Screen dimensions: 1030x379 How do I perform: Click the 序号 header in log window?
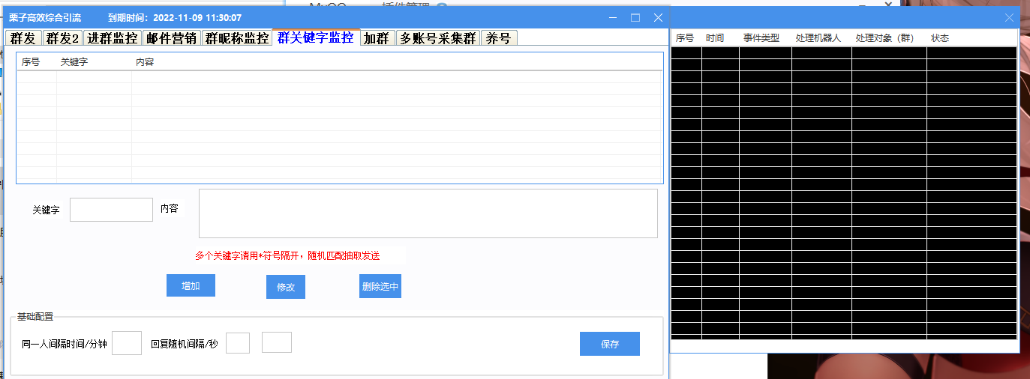pos(685,37)
